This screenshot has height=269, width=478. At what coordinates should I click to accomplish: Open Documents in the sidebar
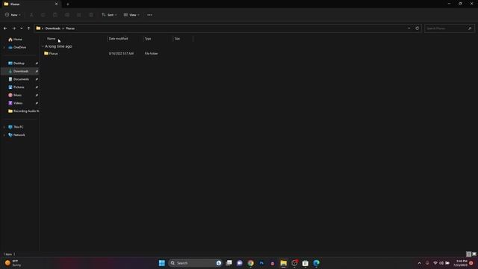click(x=21, y=79)
